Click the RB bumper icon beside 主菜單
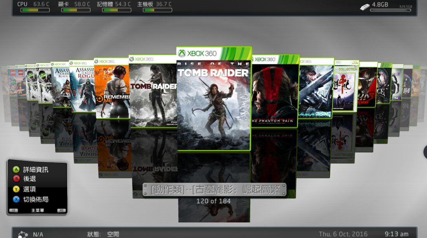 [61, 210]
